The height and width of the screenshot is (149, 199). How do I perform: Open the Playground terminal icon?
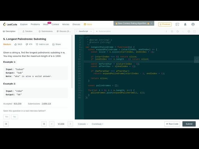177,24
